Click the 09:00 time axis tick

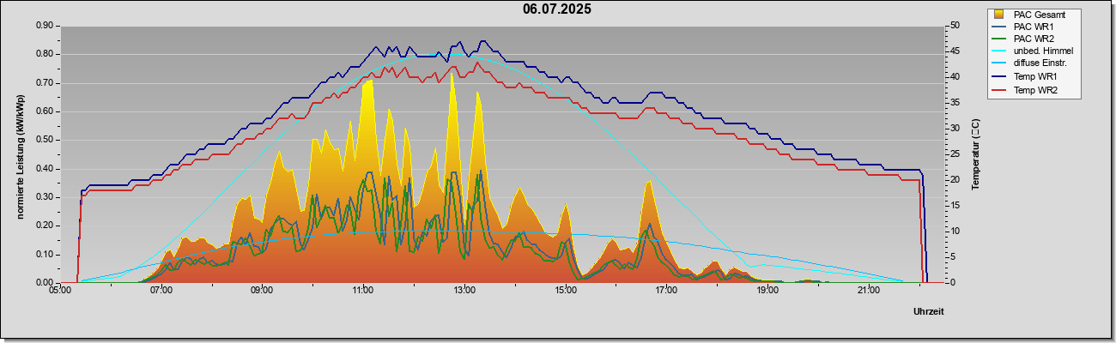click(262, 291)
